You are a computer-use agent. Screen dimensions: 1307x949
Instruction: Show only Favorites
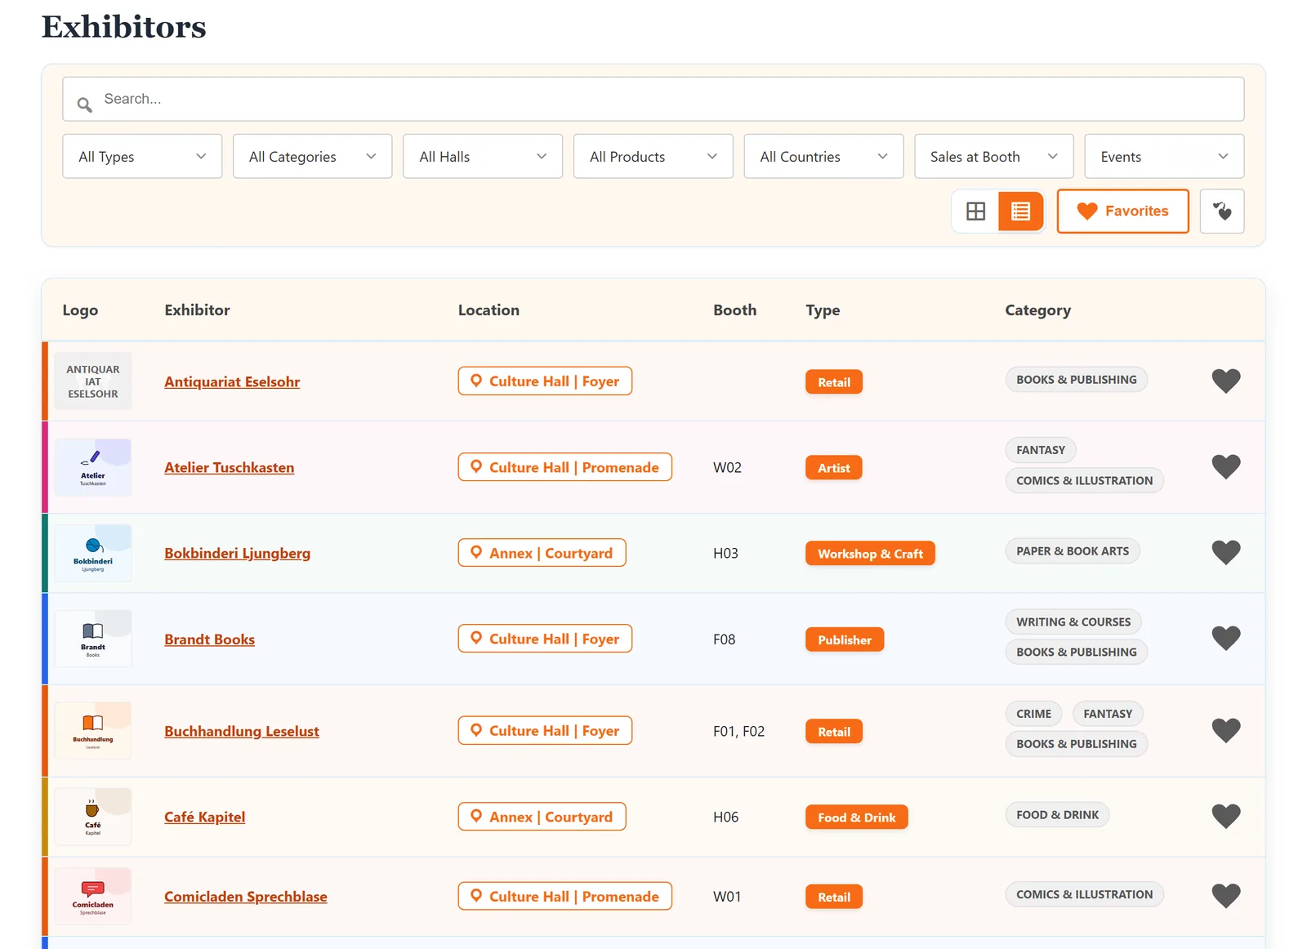coord(1122,212)
